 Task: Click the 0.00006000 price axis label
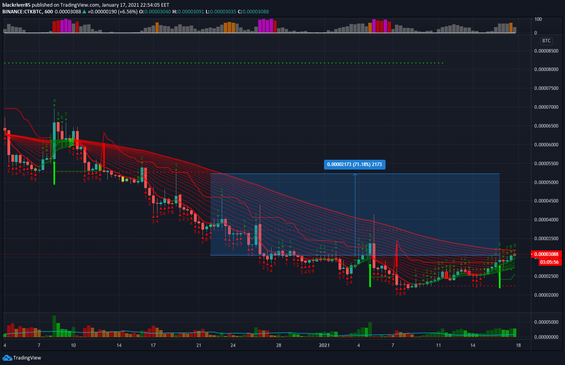point(546,145)
